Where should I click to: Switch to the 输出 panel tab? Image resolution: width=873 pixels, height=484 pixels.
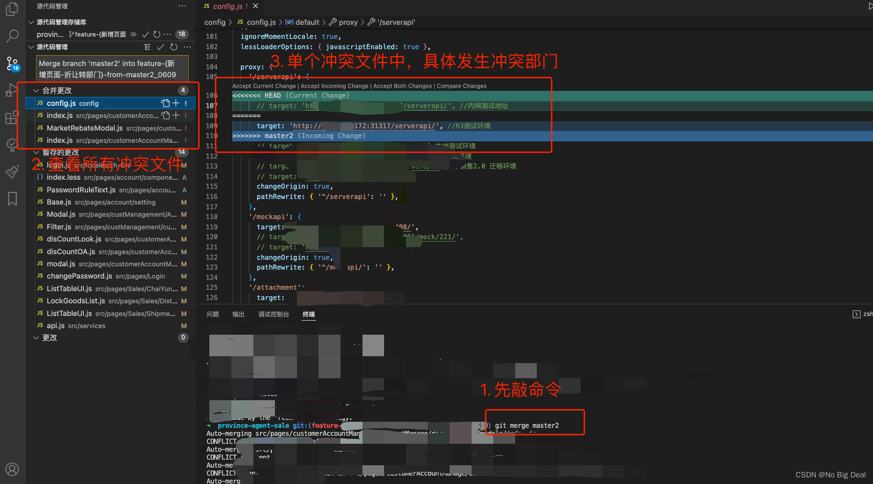pos(238,314)
